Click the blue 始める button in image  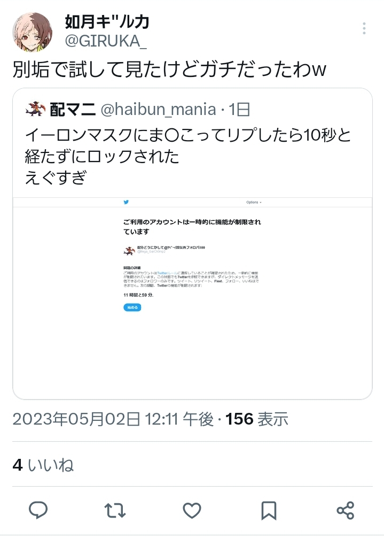132,308
